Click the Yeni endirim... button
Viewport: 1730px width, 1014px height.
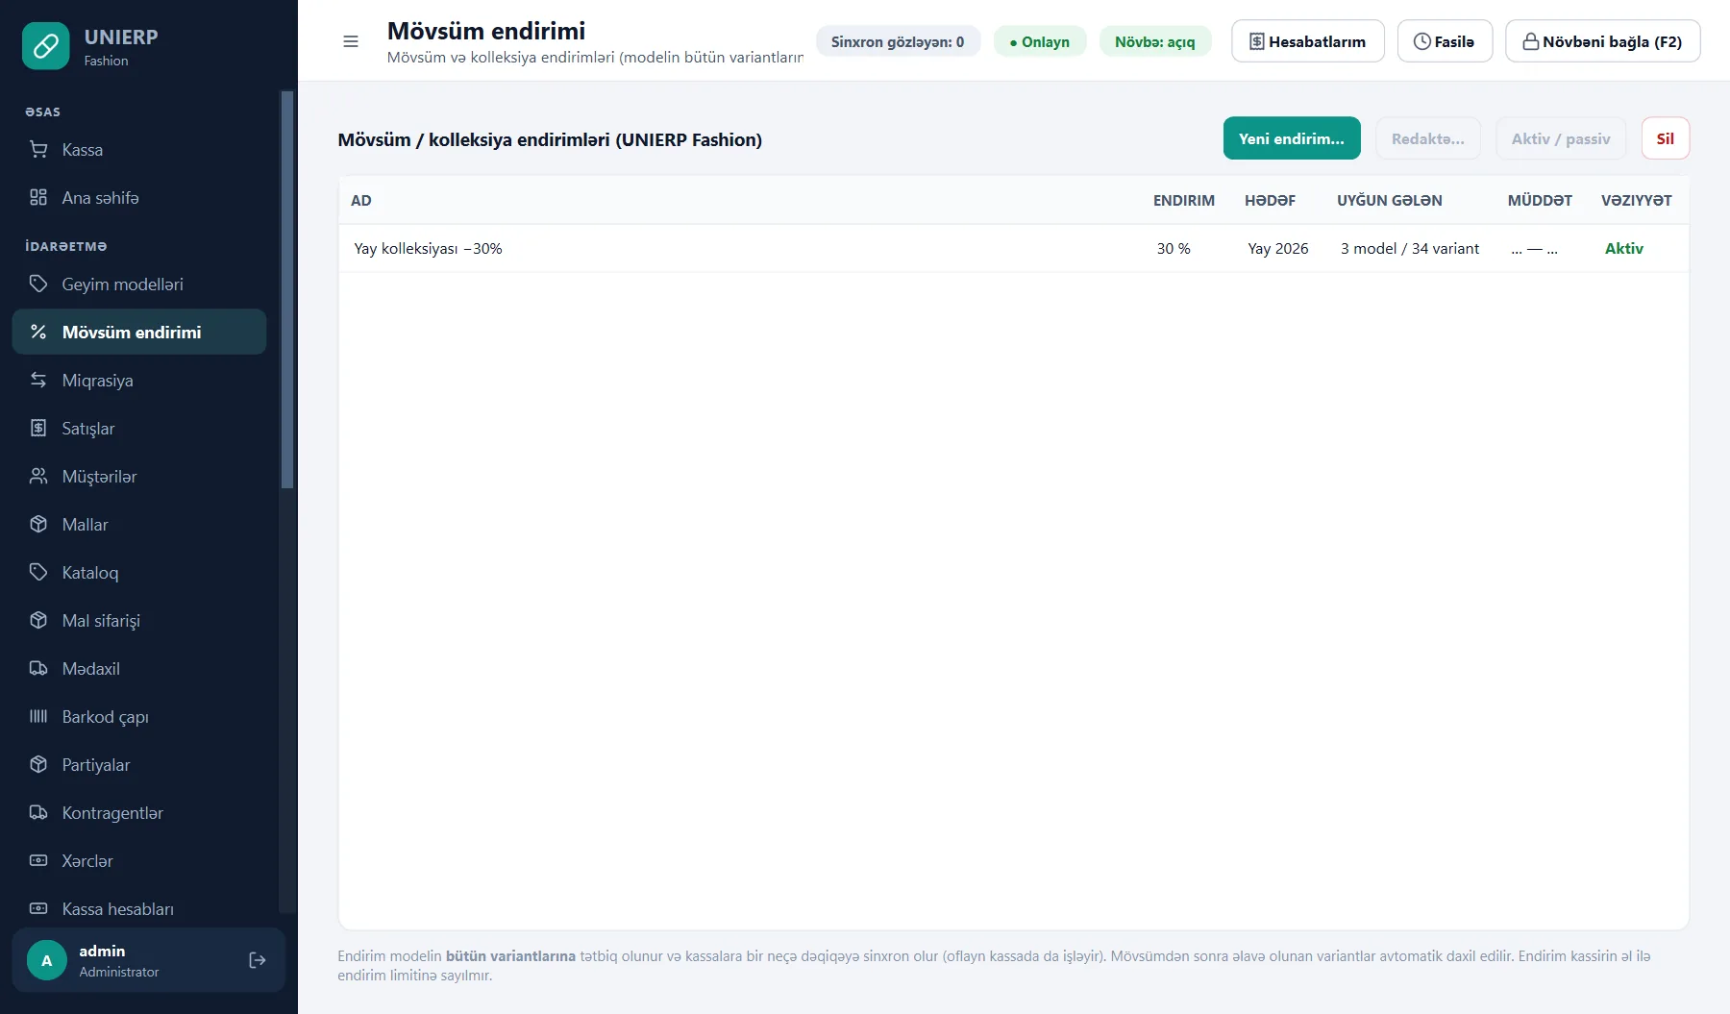pos(1292,138)
